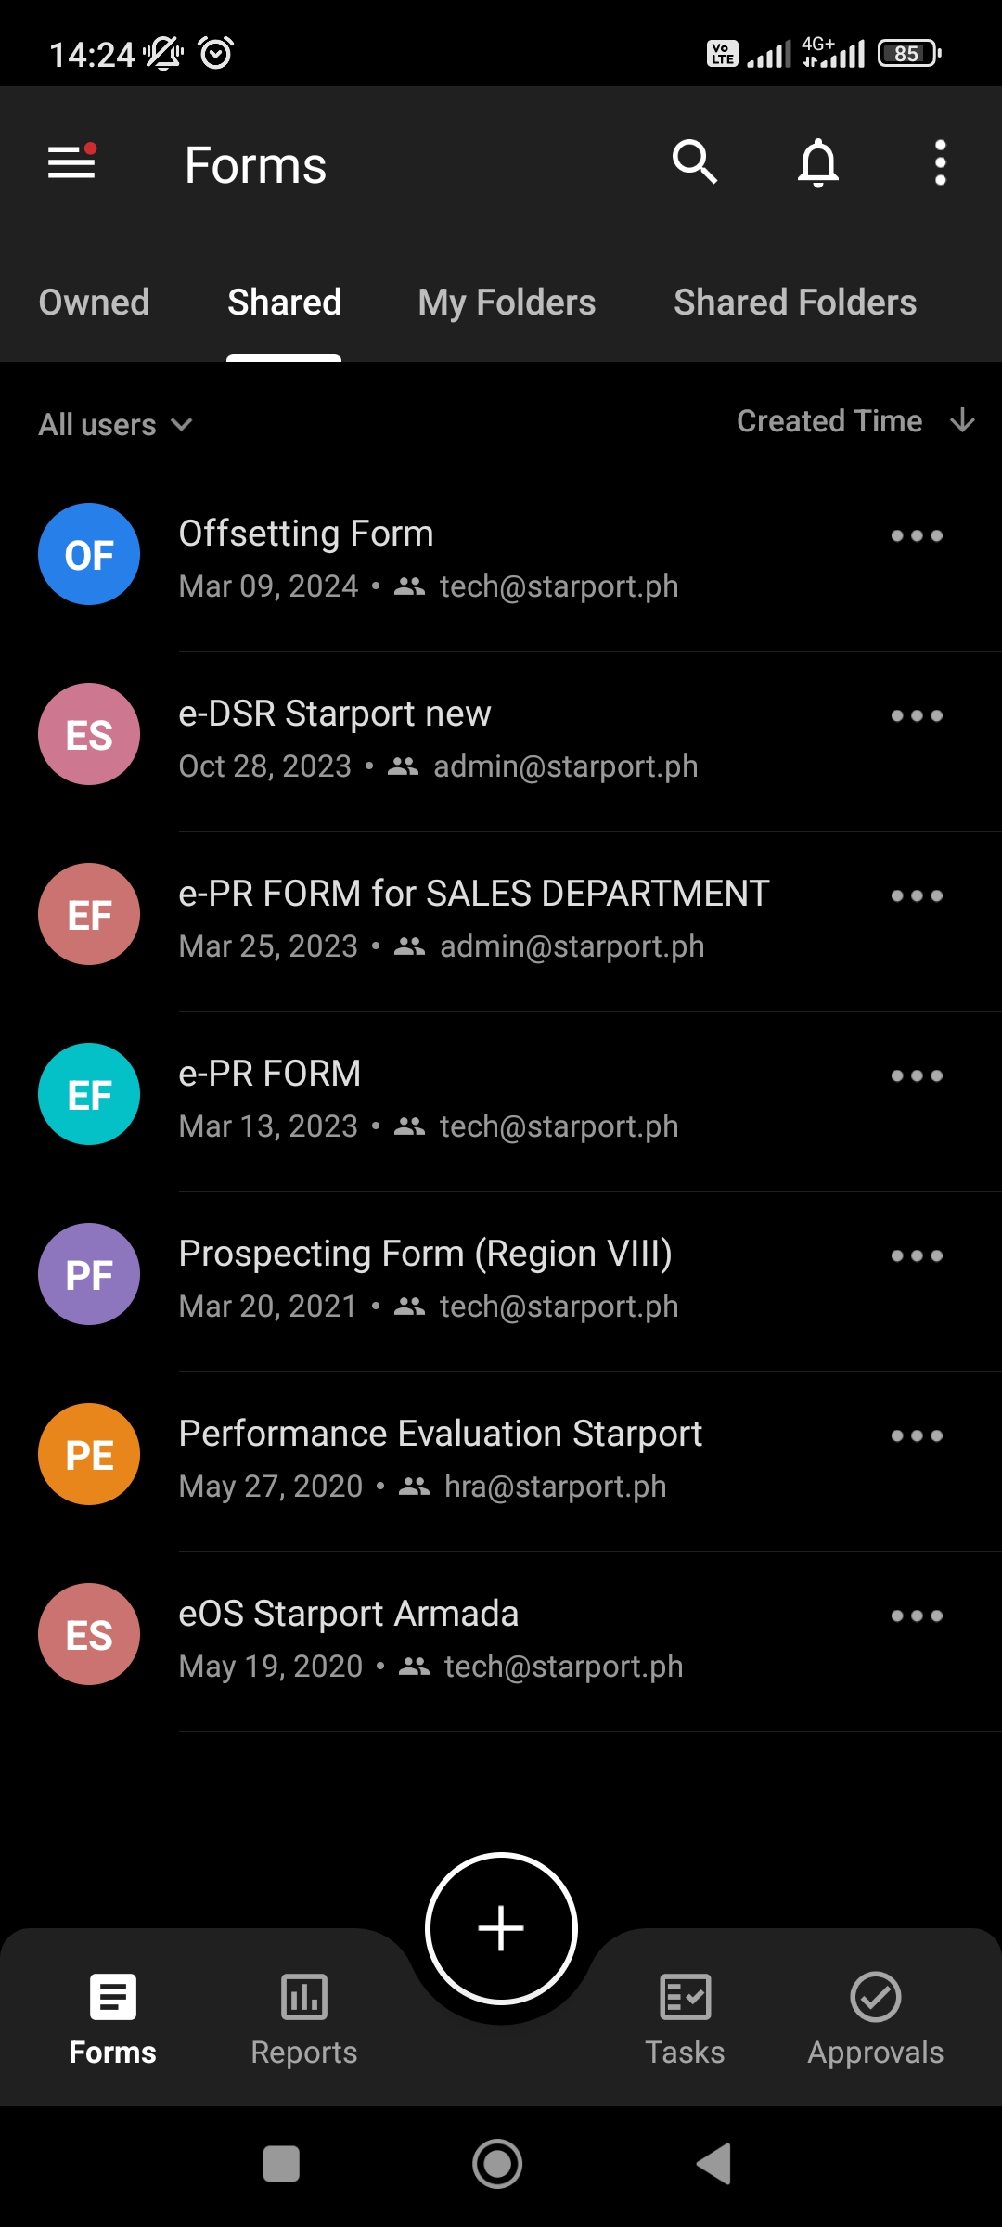Image resolution: width=1002 pixels, height=2227 pixels.
Task: Show options for Performance Evaluation Starport
Action: pyautogui.click(x=917, y=1435)
